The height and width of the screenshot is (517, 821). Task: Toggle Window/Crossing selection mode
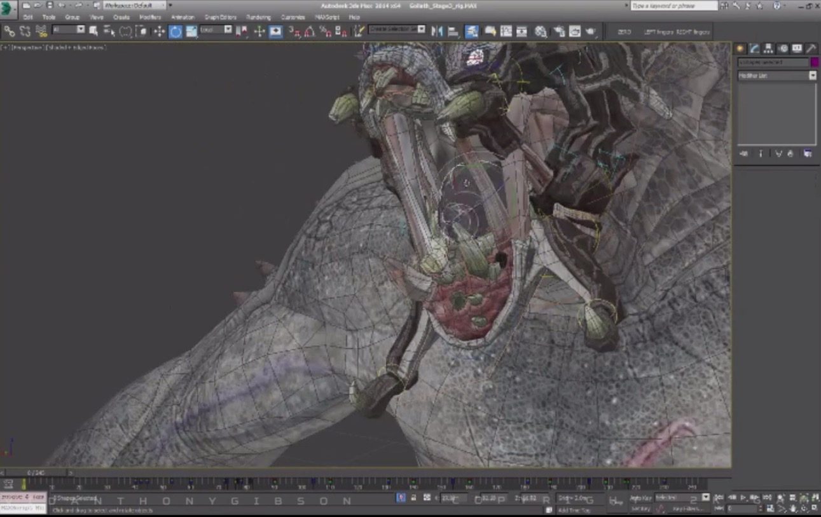tap(142, 31)
